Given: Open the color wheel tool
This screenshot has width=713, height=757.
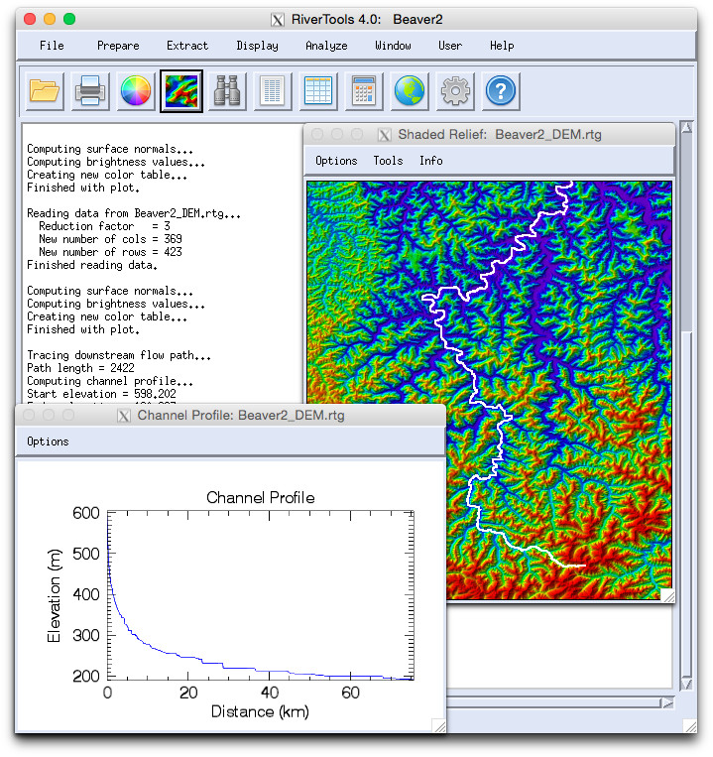Looking at the screenshot, I should click(x=136, y=92).
